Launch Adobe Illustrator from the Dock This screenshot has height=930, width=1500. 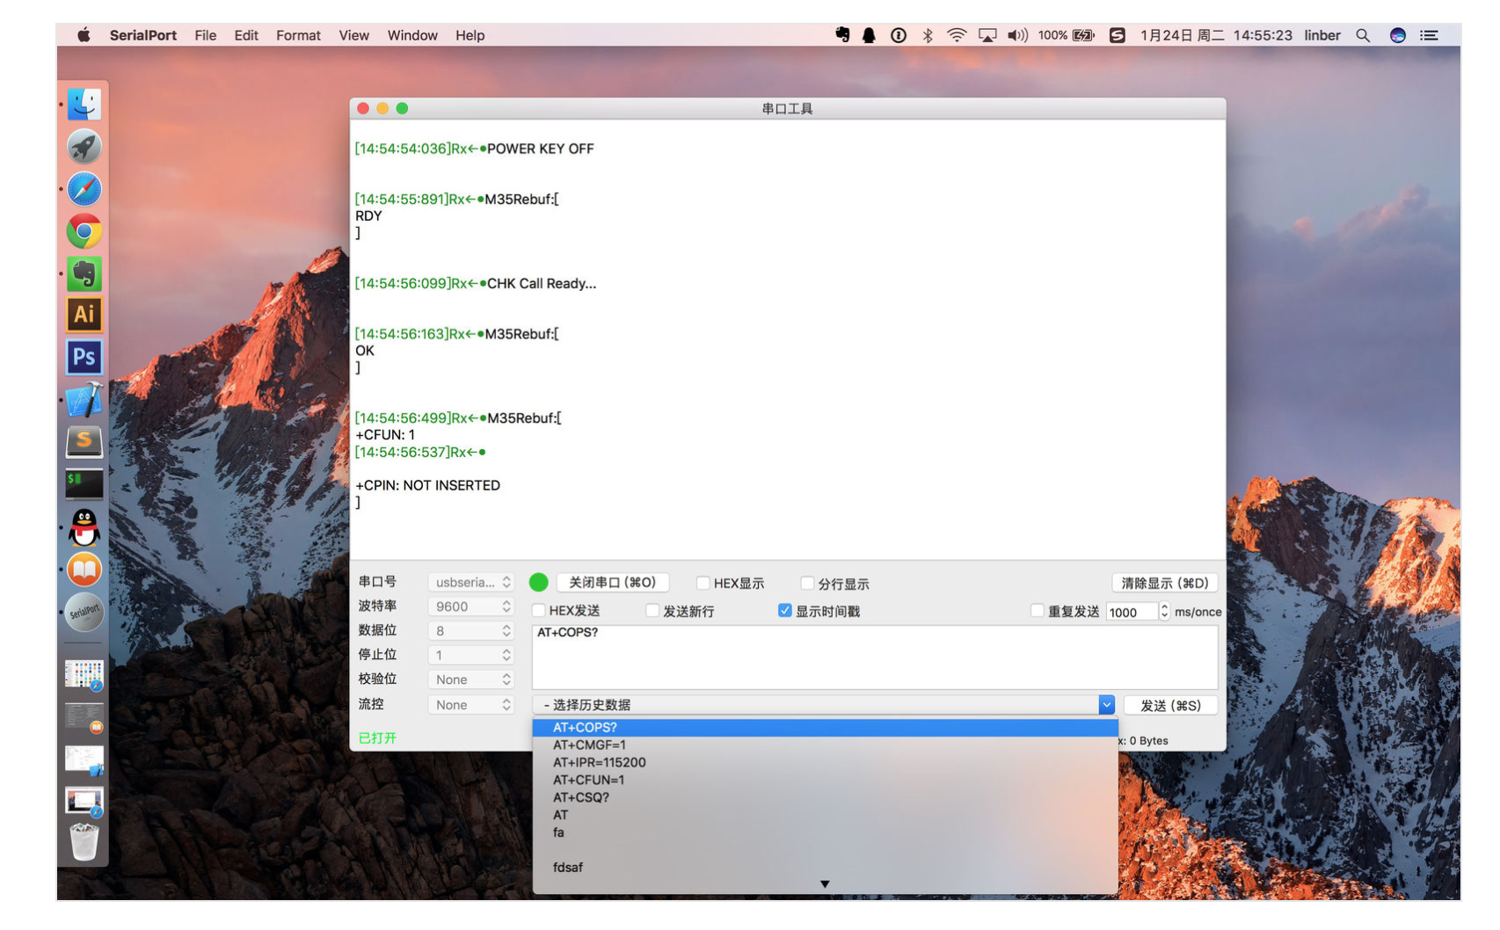click(x=84, y=315)
